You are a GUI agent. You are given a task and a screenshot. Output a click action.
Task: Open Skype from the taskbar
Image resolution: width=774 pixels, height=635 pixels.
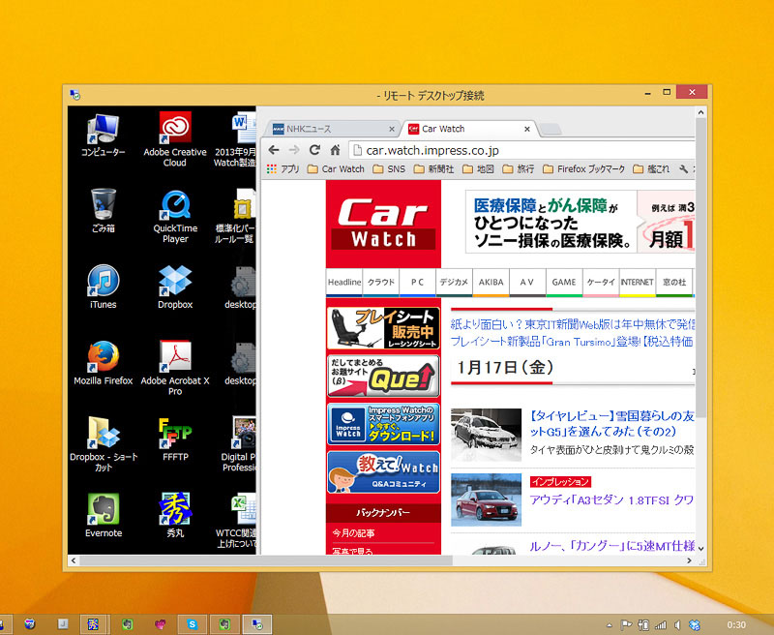tap(193, 624)
